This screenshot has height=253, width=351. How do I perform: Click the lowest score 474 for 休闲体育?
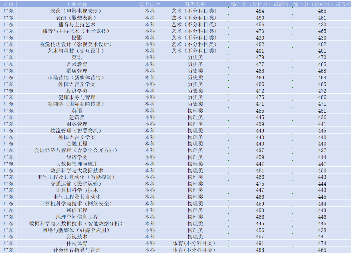point(322,243)
